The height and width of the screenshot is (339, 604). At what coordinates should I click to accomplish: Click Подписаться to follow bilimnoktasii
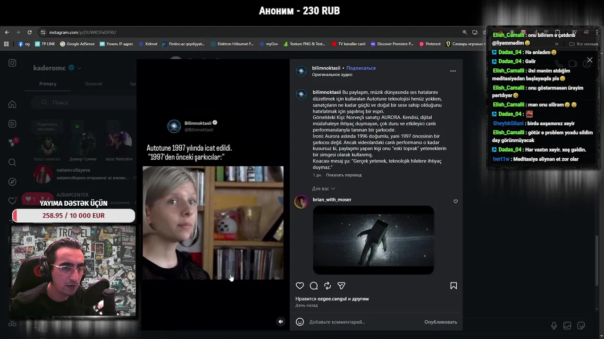[x=361, y=68]
